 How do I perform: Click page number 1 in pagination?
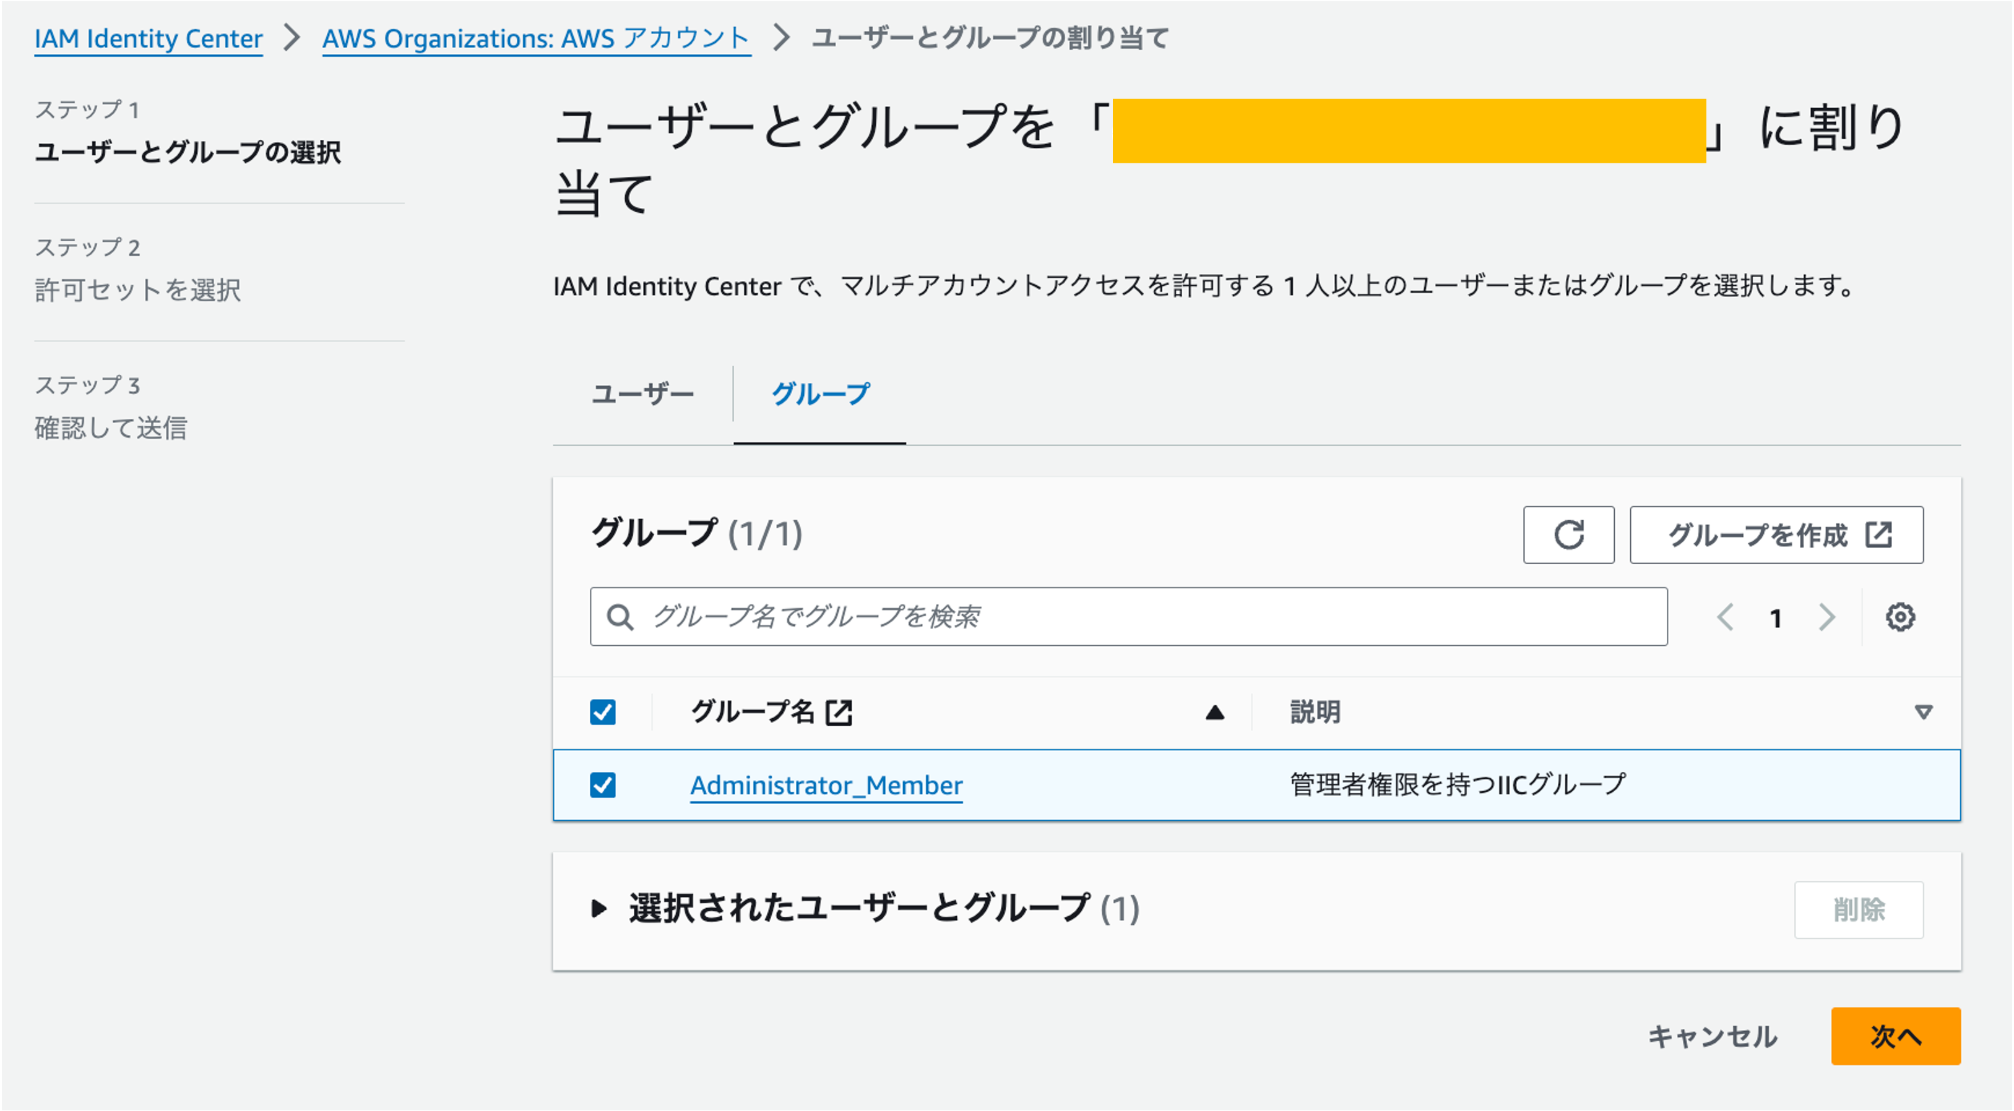1776,619
